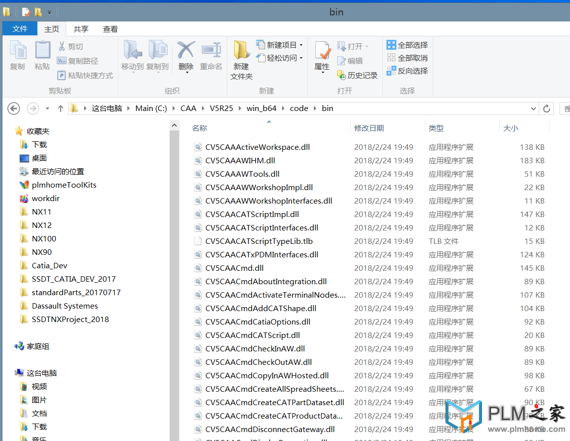Image resolution: width=570 pixels, height=441 pixels.
Task: Click Select none (全部取消)
Action: [407, 58]
